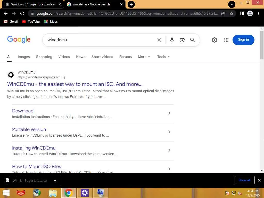This screenshot has width=264, height=198.
Task: Open Chrome three-dot menu
Action: point(258,13)
